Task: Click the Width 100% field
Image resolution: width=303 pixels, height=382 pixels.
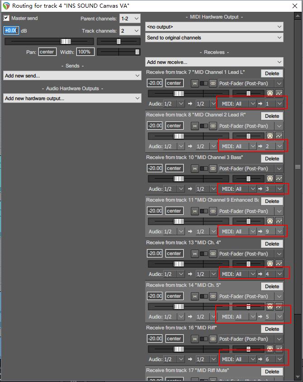Action: [85, 52]
